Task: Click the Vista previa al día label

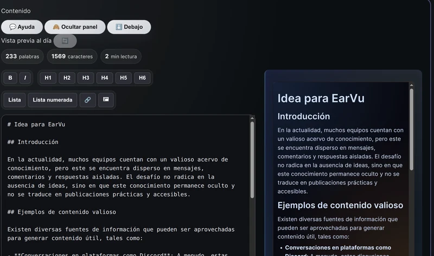Action: [26, 41]
